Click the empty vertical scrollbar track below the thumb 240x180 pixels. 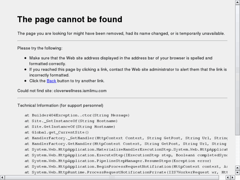pyautogui.click(x=237, y=150)
